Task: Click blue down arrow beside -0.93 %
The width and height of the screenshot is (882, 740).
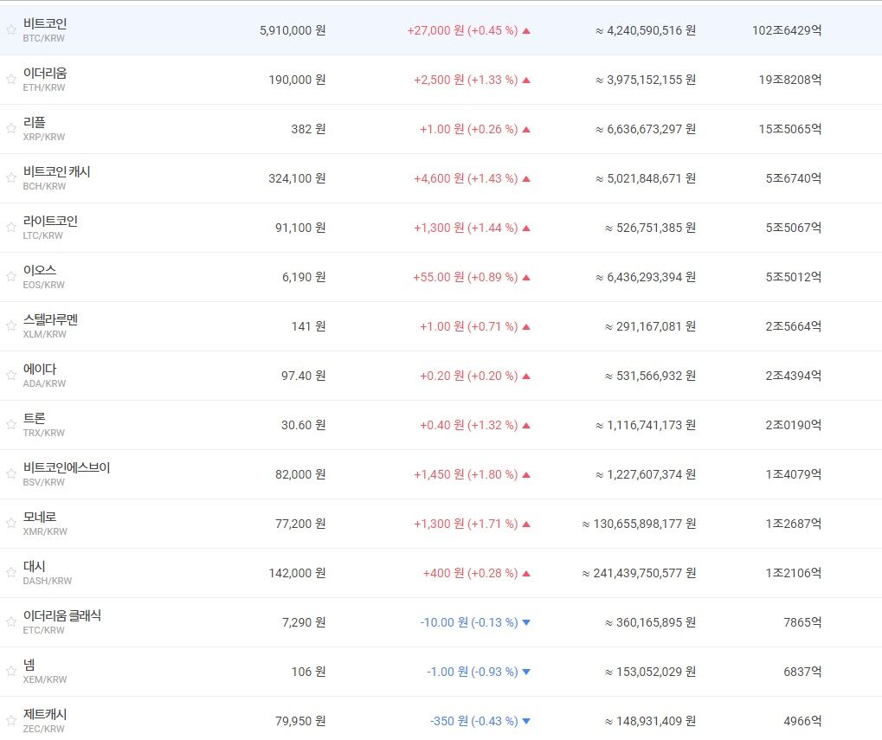Action: point(526,672)
